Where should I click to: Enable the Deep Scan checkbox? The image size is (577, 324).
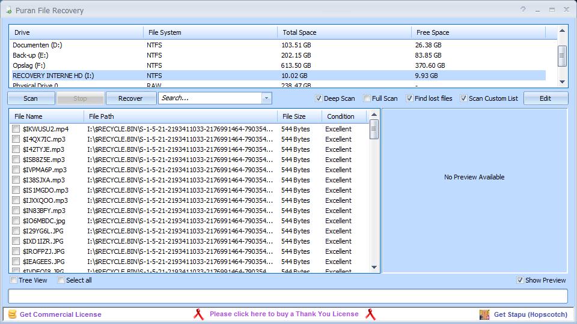coord(319,98)
